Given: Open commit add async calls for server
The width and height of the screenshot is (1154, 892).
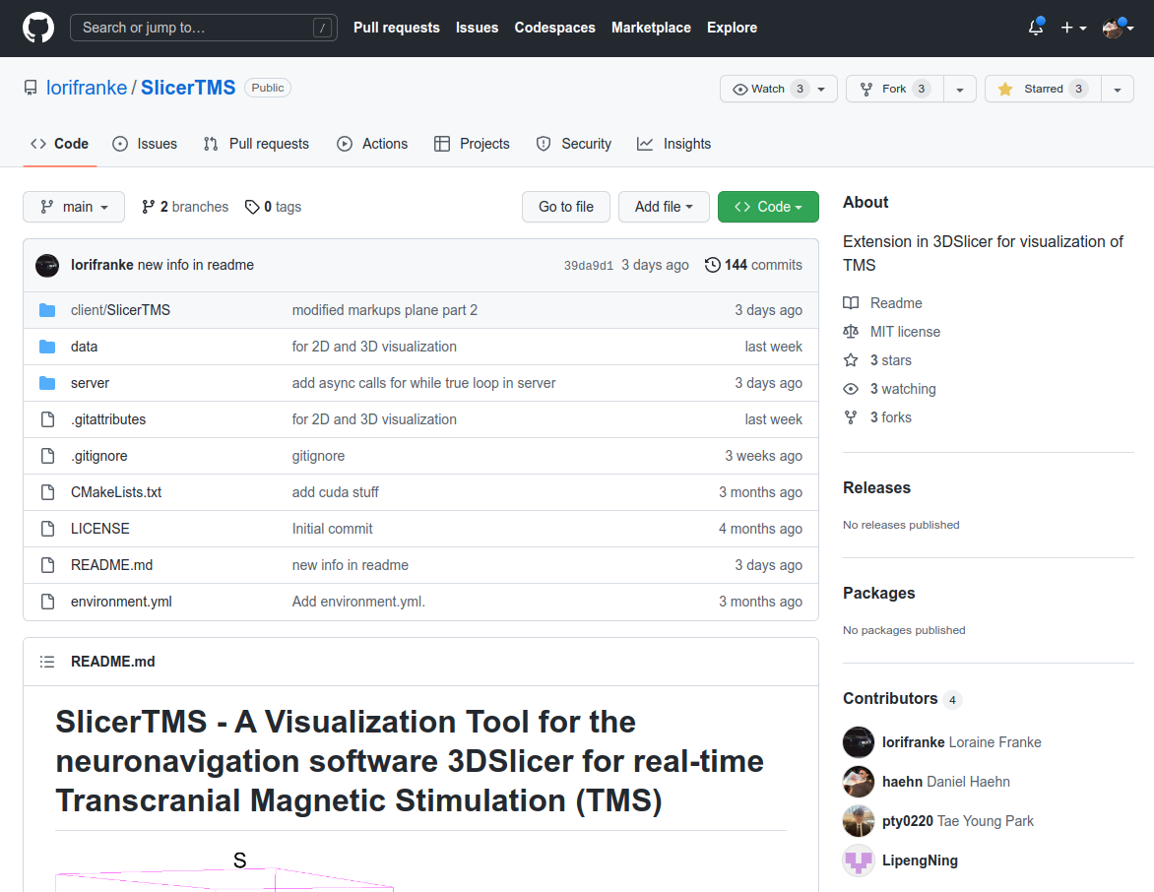Looking at the screenshot, I should click(424, 383).
